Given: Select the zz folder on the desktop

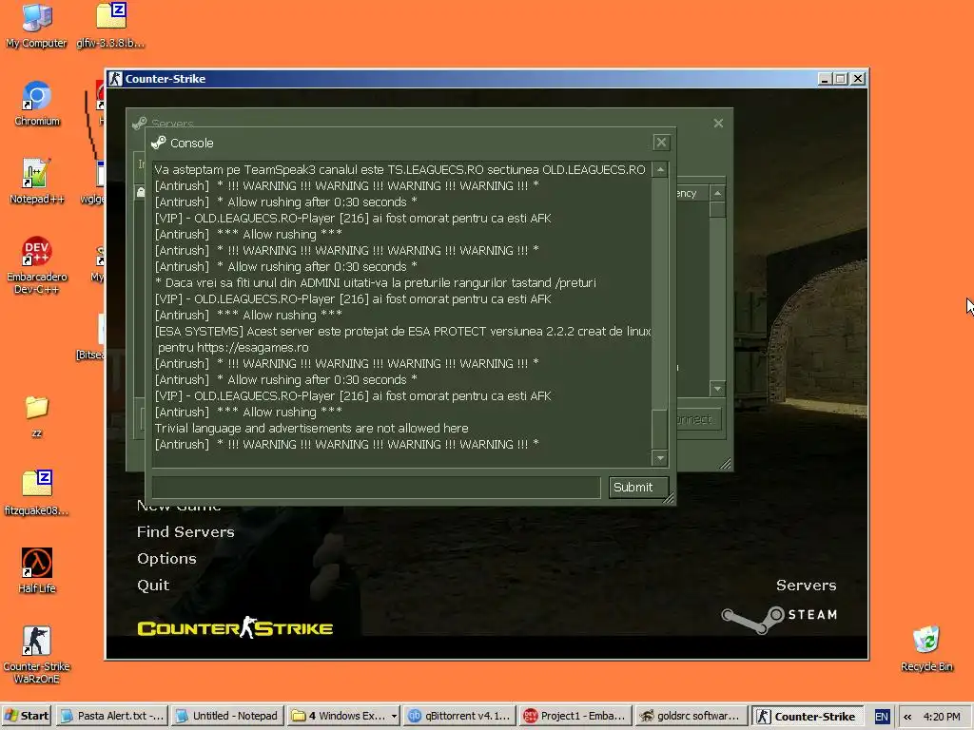Looking at the screenshot, I should [x=37, y=416].
